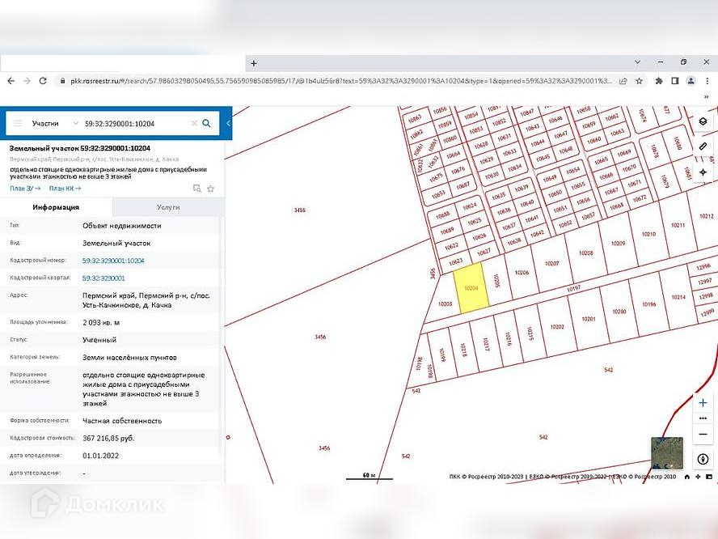Collapse the side panel with chevron

coord(228,123)
